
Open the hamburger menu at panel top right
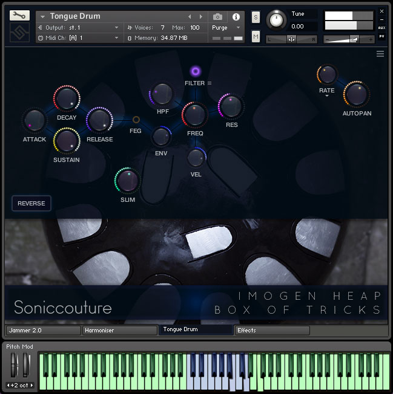click(380, 54)
